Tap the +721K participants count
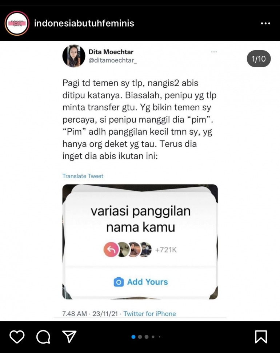The height and width of the screenshot is (353, 280). coord(166,250)
